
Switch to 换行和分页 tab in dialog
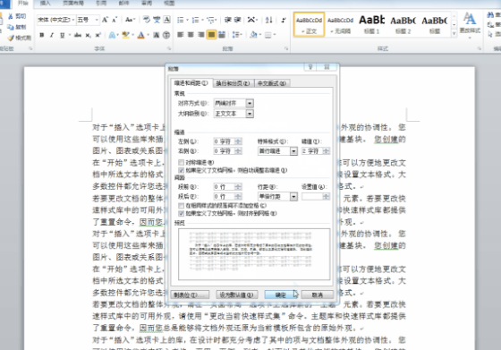tap(233, 83)
